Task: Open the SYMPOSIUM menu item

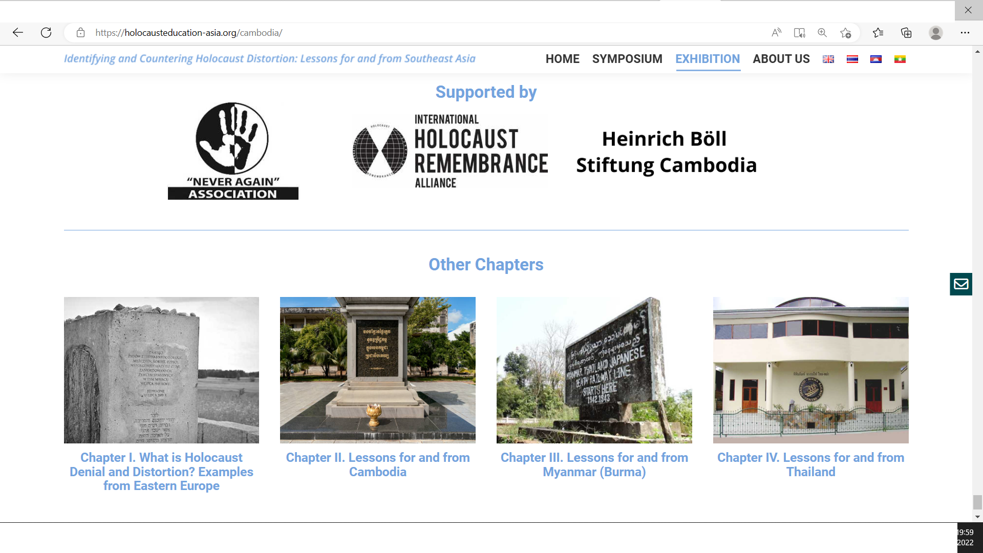Action: tap(627, 59)
